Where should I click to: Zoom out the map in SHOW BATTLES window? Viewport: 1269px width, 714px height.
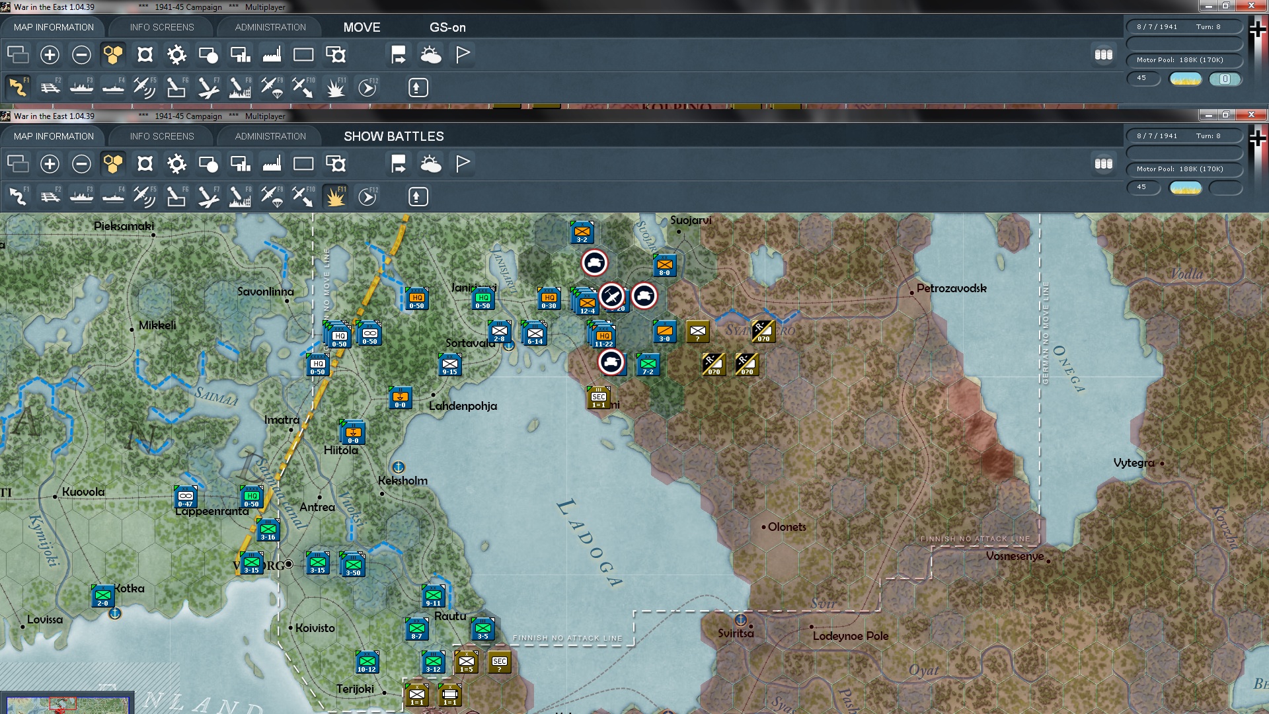pos(81,164)
